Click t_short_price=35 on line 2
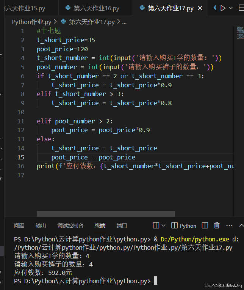The height and width of the screenshot is (290, 244). [66, 40]
